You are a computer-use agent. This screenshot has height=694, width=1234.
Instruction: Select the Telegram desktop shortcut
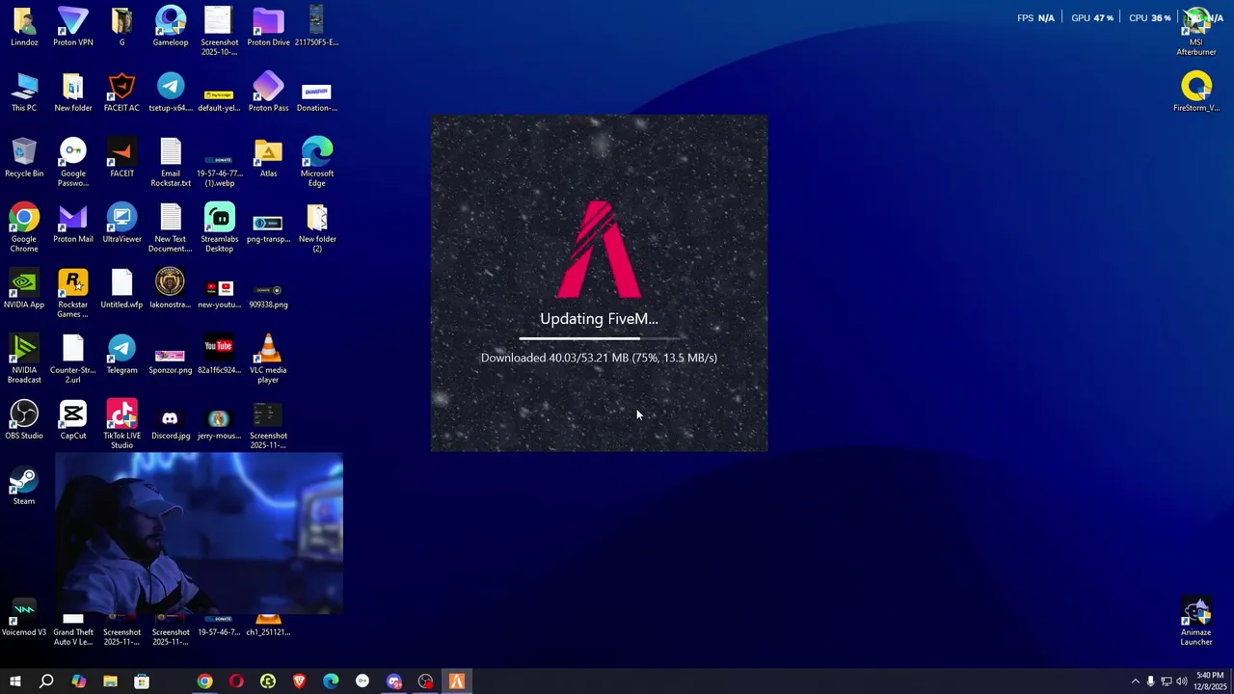(121, 355)
